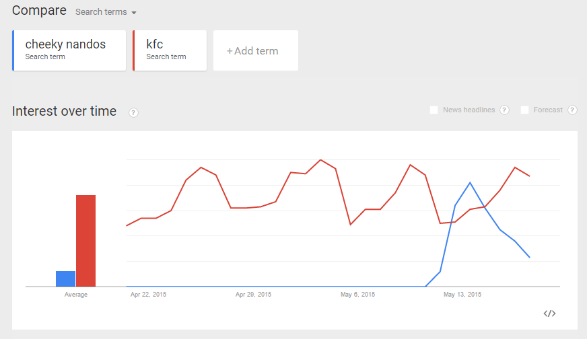Click the dropdown arrow after Search terms
The image size is (587, 339).
(x=134, y=13)
